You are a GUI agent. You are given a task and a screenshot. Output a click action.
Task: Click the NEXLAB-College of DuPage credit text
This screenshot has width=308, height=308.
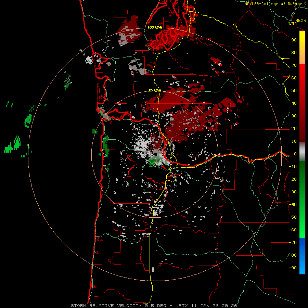[273, 4]
